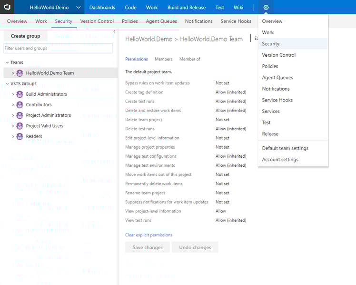Choose Account settings in dropdown
Screen dimensions: 356x285
pyautogui.click(x=293, y=160)
